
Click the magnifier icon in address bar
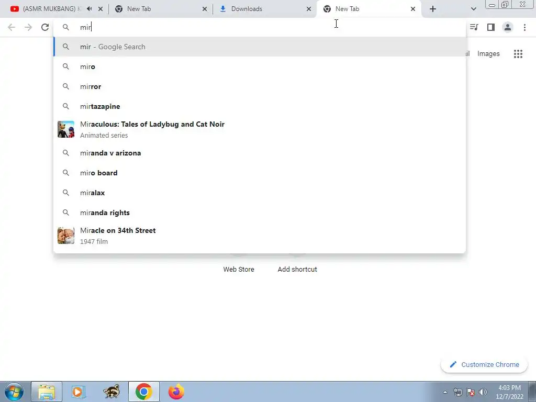click(66, 27)
